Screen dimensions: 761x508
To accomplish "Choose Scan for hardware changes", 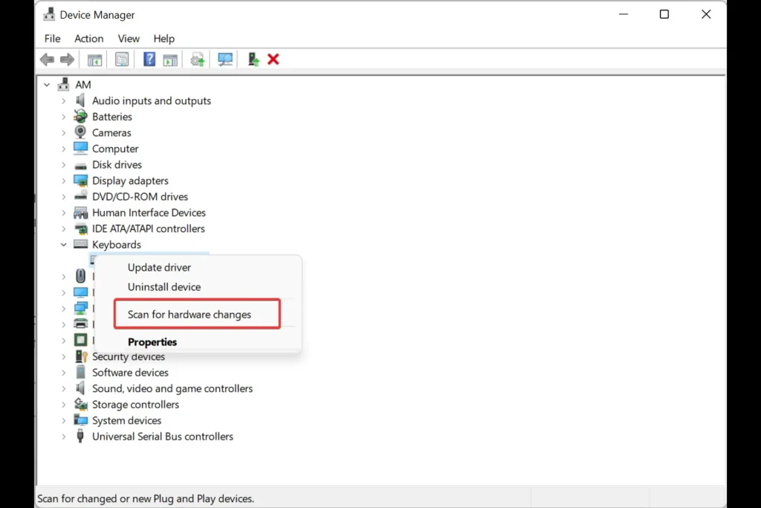I will (x=190, y=315).
